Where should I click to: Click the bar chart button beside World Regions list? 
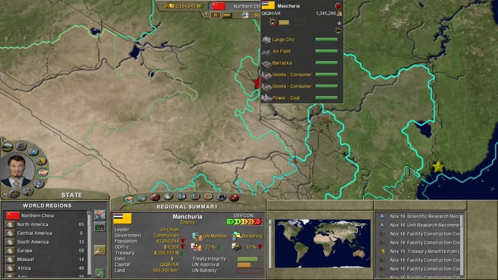(100, 227)
